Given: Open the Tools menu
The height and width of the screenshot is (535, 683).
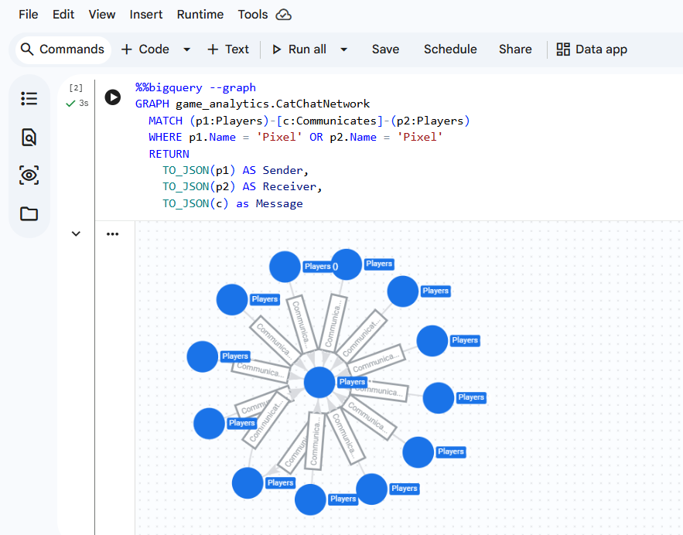Looking at the screenshot, I should (x=252, y=14).
